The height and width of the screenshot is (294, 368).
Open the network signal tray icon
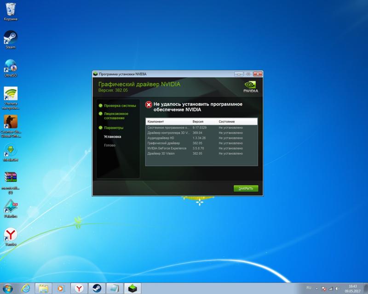coord(331,288)
